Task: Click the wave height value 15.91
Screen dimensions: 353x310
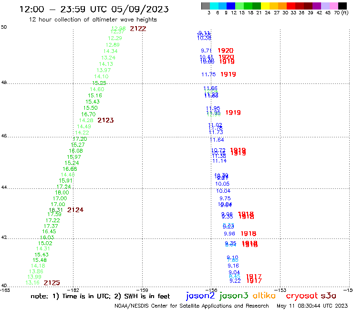Action: click(x=66, y=181)
